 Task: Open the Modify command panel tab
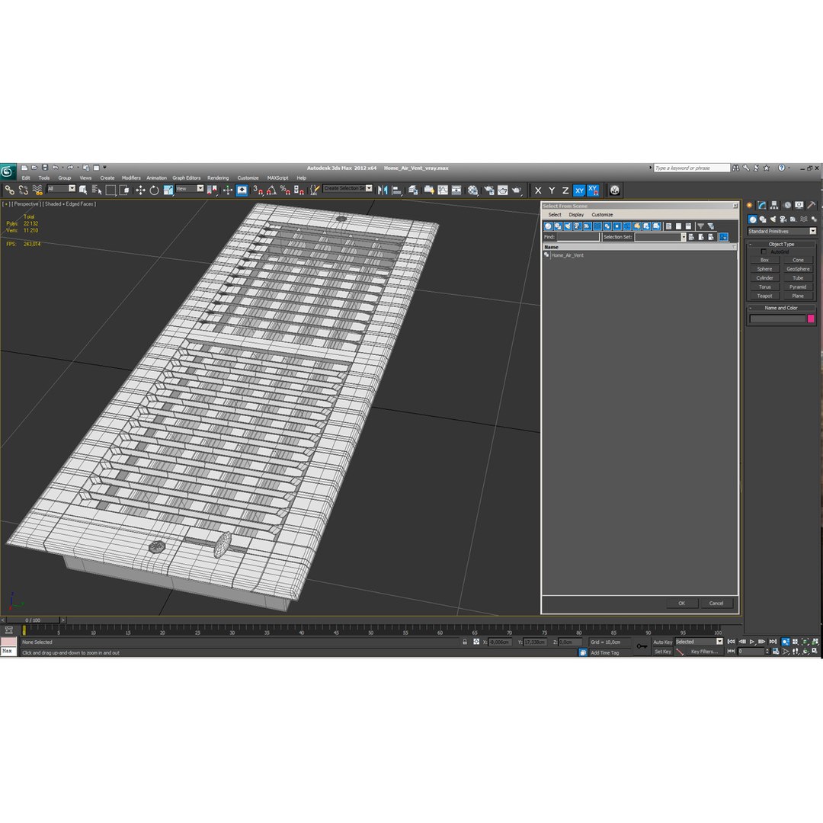[761, 205]
